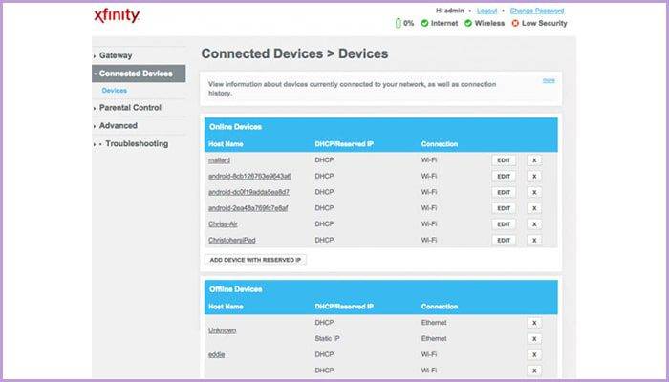Click the 'Static IP' cell in Offline Devices
This screenshot has height=382, width=669.
point(327,338)
